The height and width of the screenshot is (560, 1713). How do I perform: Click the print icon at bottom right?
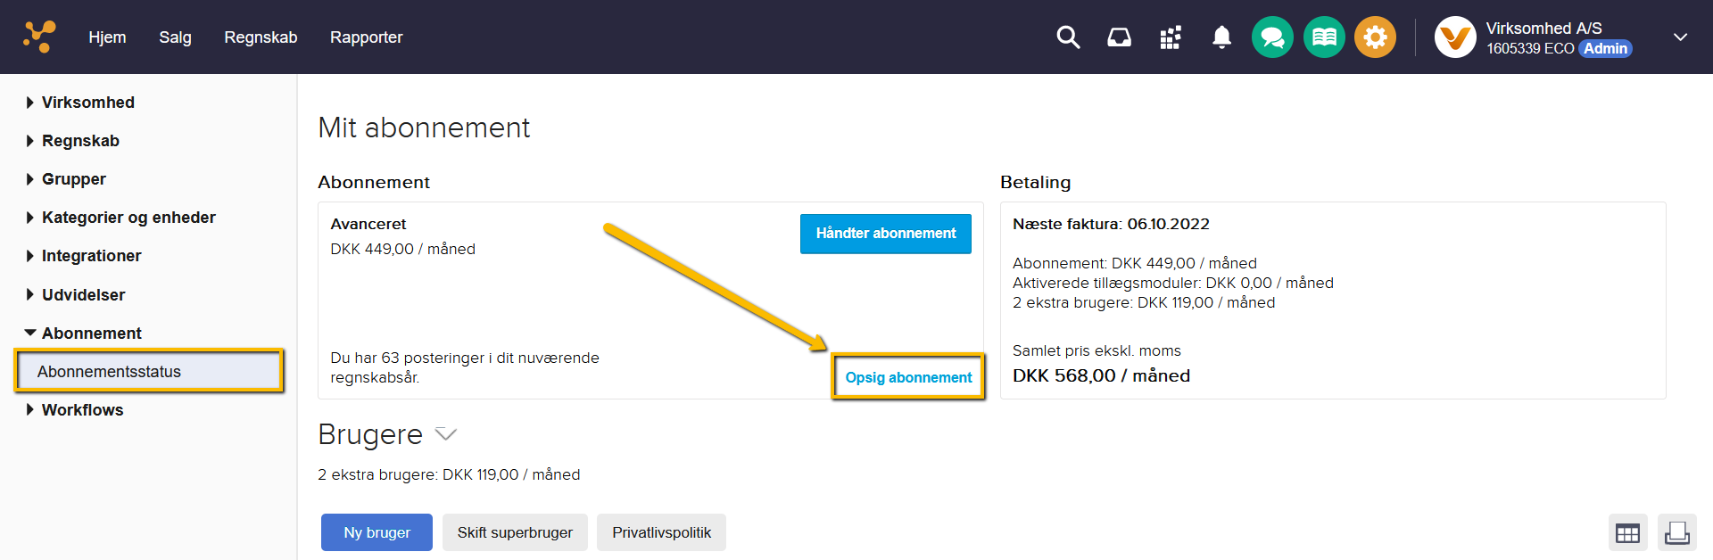[1676, 532]
